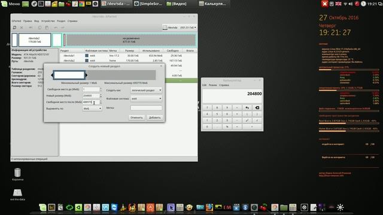Switch to the Калькуля... taskbar window
383x215 pixels.
pos(212,4)
